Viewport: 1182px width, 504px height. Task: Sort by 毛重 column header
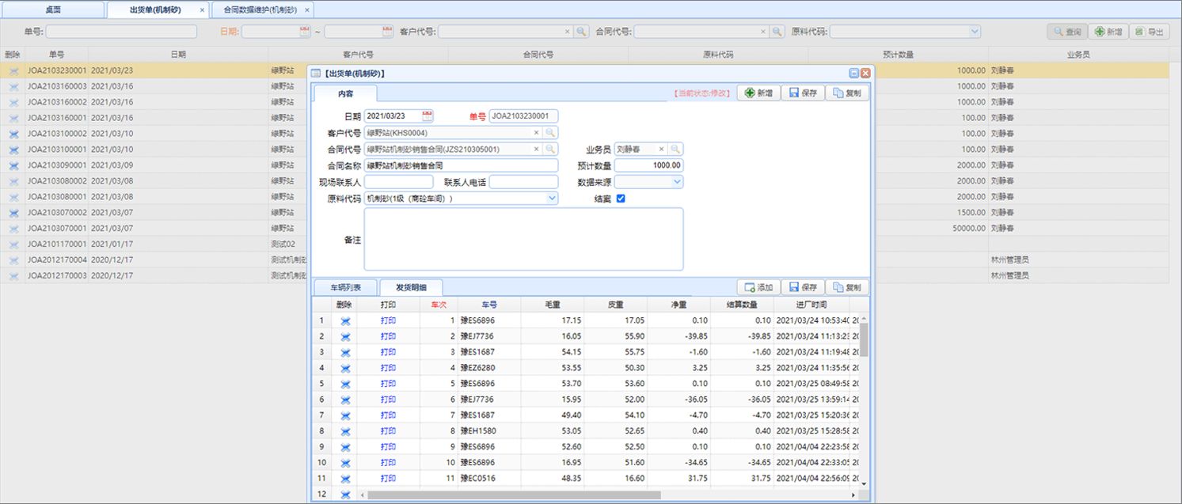(552, 304)
